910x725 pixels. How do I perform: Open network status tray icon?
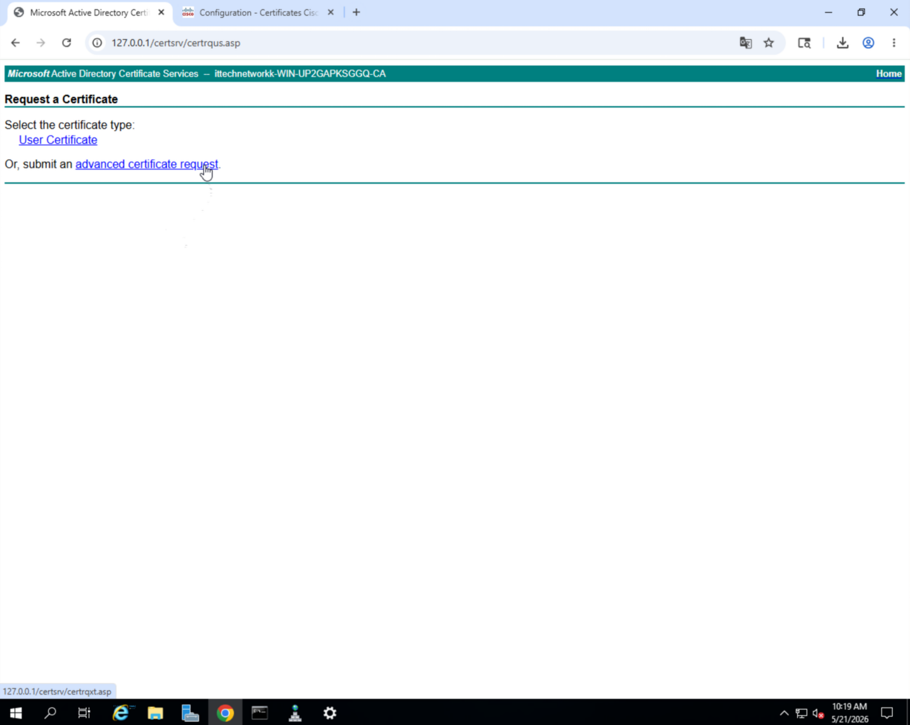coord(801,713)
